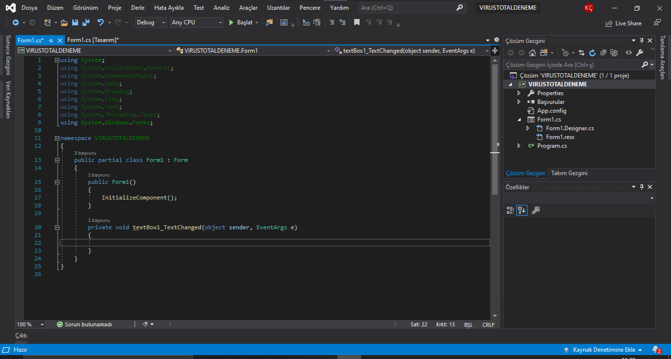Collapse all items in Çözüm Gezgini
This screenshot has height=359, width=671.
coord(603,53)
